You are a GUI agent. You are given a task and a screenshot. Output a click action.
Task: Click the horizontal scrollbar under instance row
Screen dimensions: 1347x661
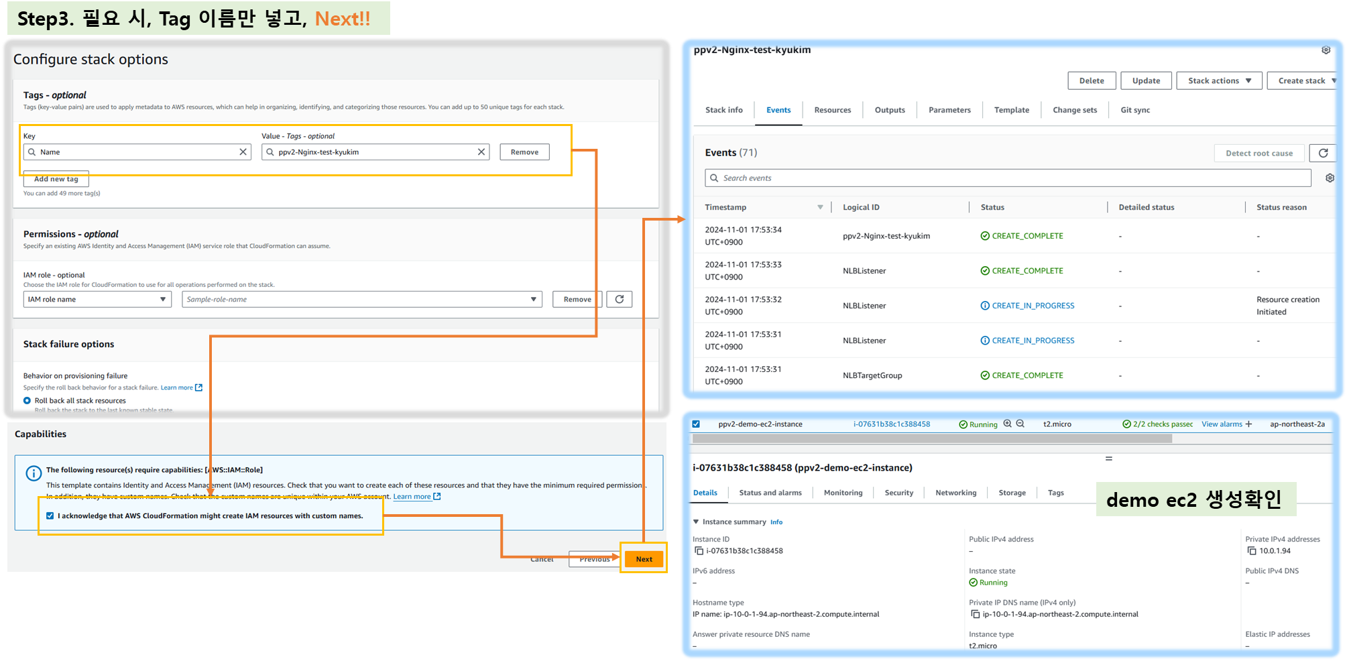pyautogui.click(x=932, y=438)
